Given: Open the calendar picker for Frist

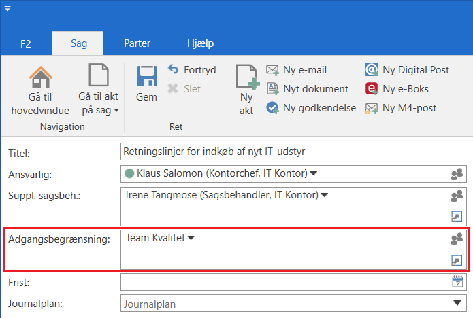Looking at the screenshot, I should click(457, 281).
